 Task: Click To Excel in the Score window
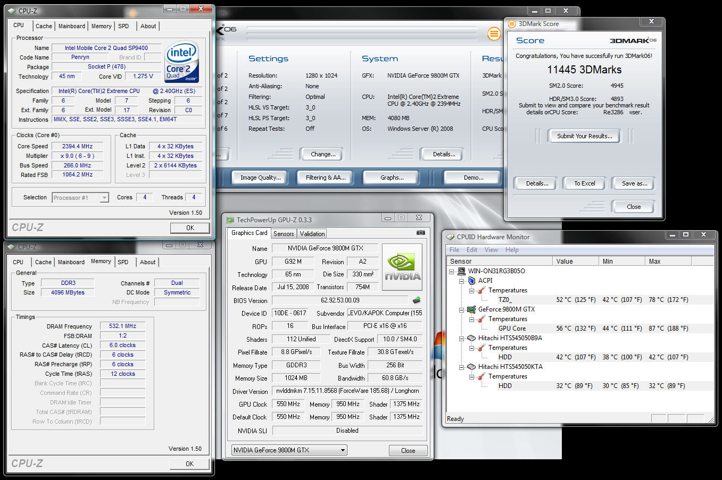(584, 183)
